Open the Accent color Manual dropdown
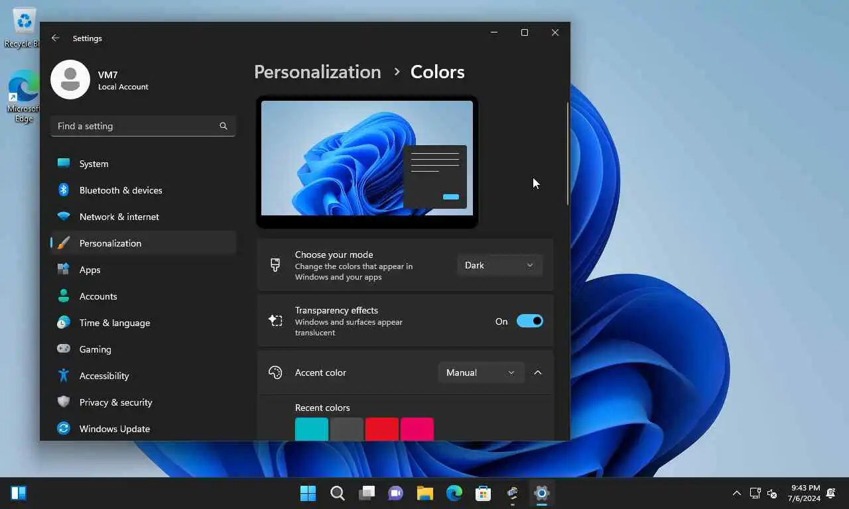Screen dimensions: 849x509 (481, 372)
